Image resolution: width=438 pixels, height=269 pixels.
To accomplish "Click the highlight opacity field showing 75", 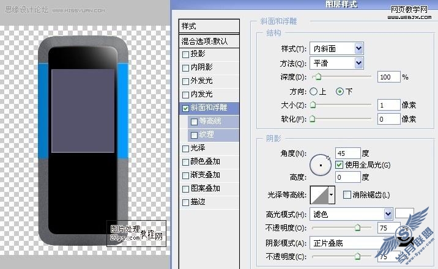I will (388, 228).
